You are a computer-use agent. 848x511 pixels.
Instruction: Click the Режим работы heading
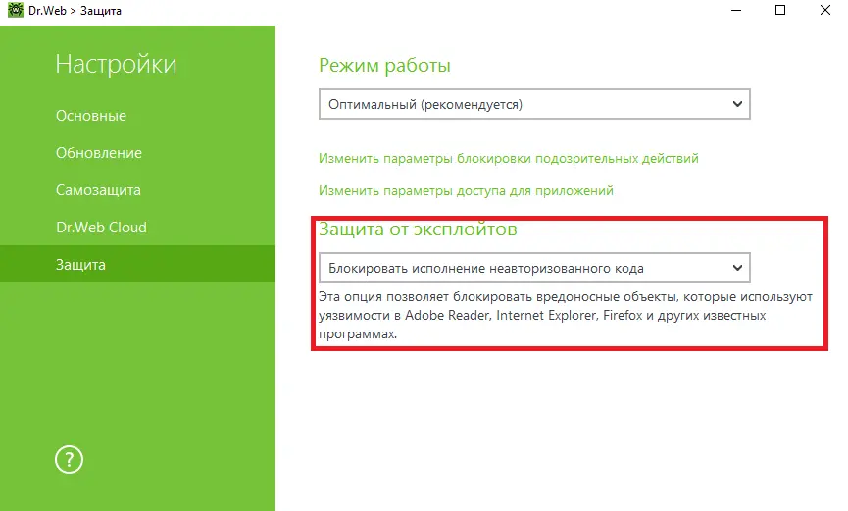[x=384, y=66]
